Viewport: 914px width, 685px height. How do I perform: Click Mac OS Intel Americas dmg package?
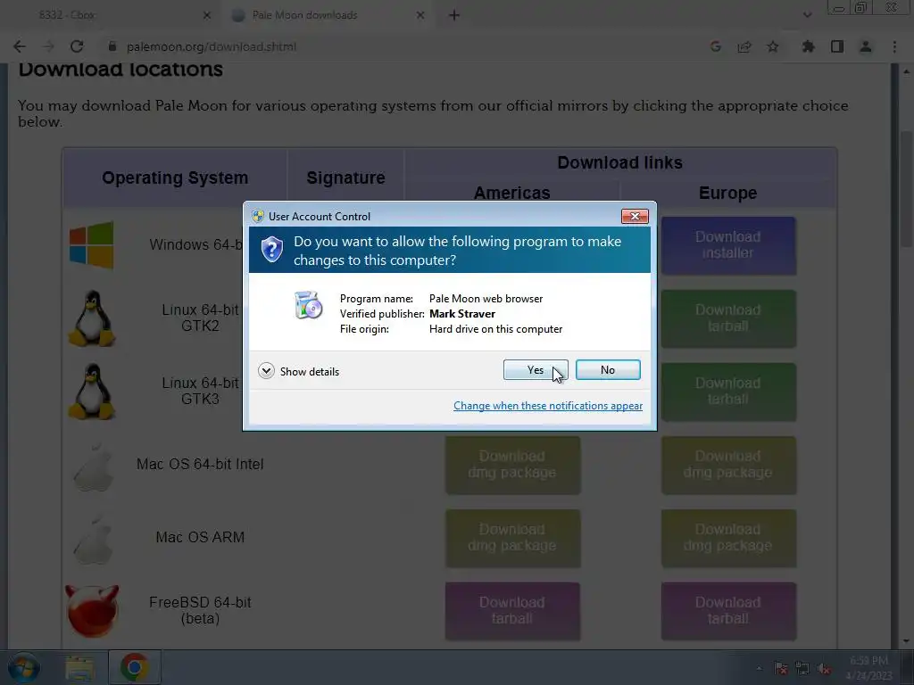[512, 465]
